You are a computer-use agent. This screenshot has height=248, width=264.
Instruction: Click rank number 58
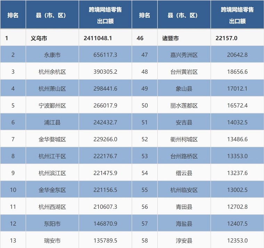[x=145, y=240]
